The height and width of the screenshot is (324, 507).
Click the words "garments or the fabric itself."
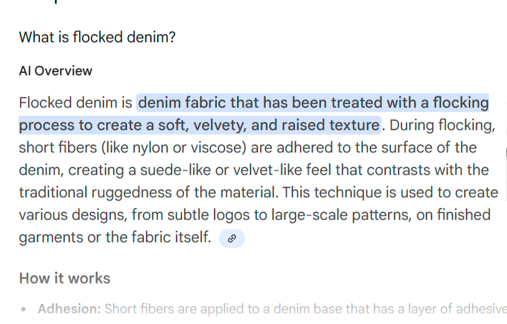[x=115, y=237]
